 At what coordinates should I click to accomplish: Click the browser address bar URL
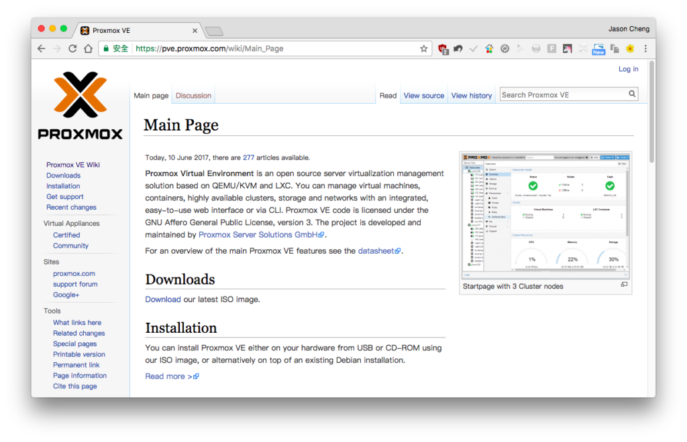click(x=209, y=48)
